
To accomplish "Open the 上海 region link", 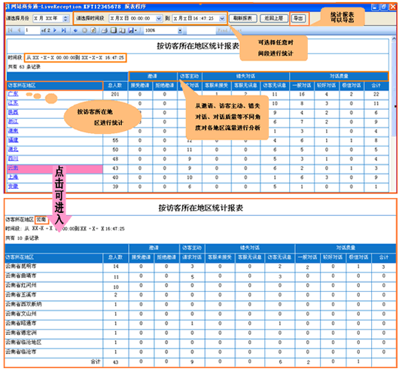I will [13, 177].
